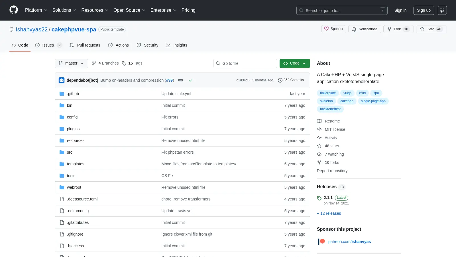Select the vuejs topic tag

[347, 93]
